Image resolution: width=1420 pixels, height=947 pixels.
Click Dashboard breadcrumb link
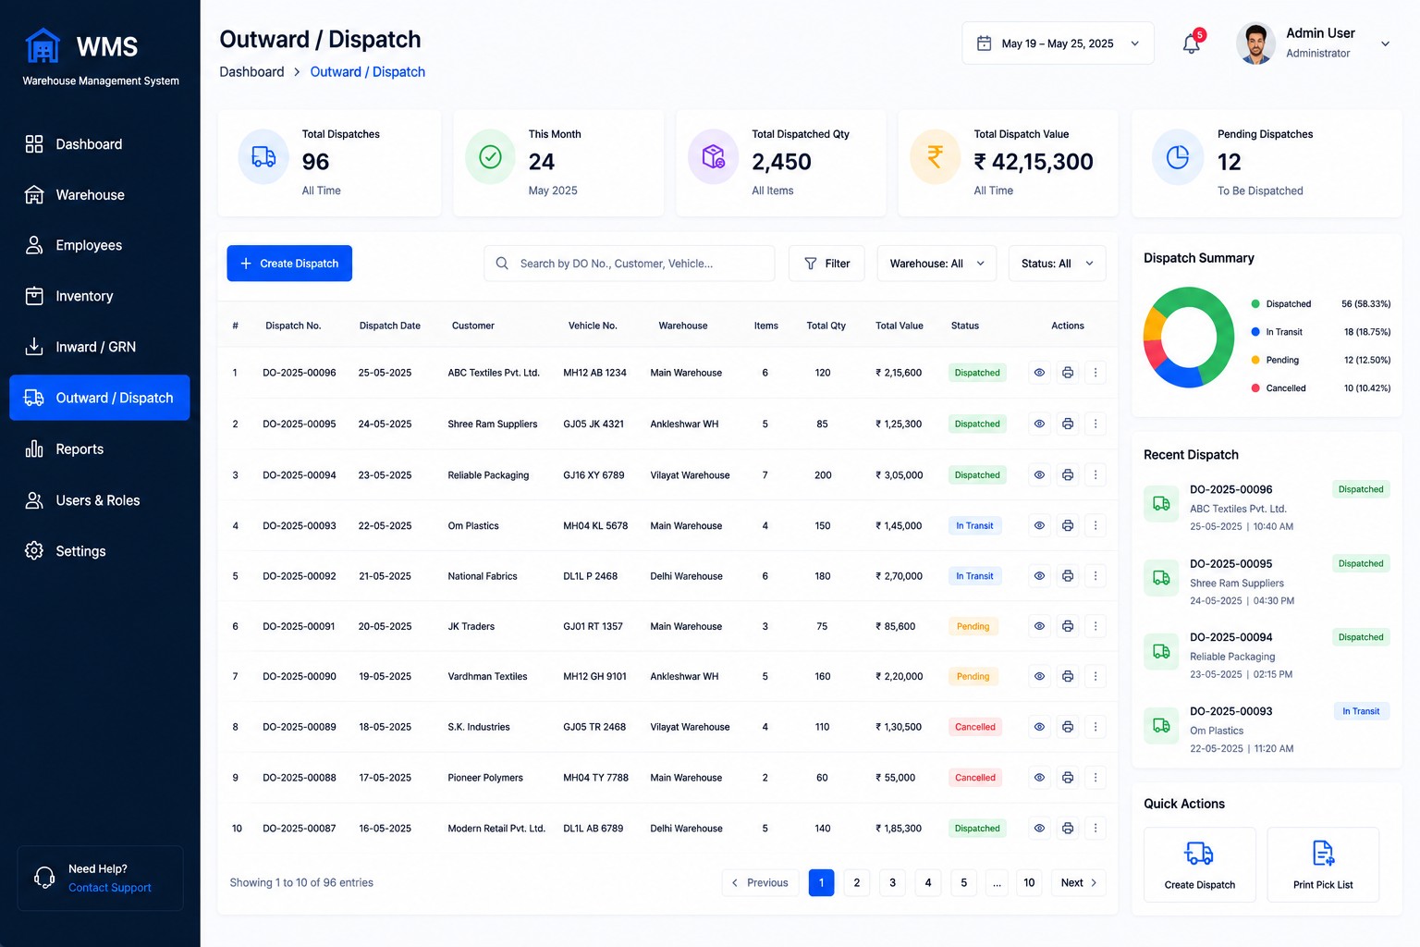tap(251, 72)
